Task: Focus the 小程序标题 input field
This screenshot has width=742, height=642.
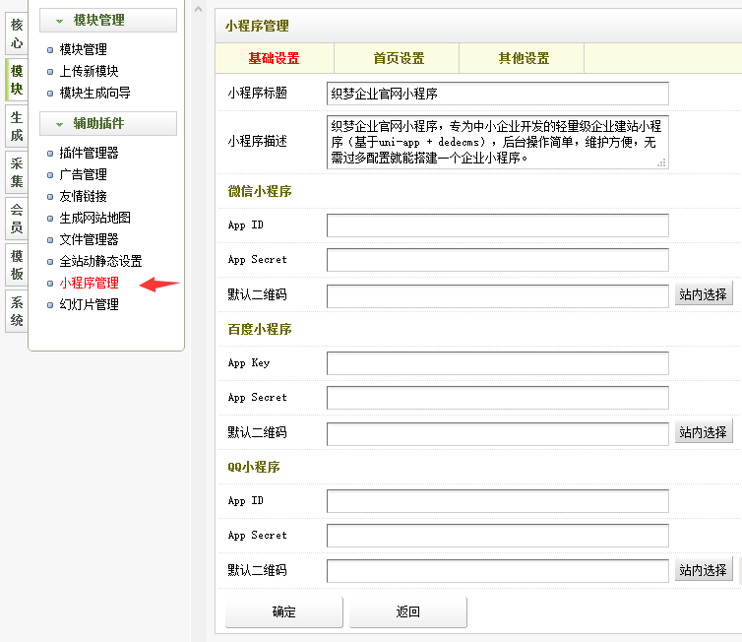Action: pos(497,94)
